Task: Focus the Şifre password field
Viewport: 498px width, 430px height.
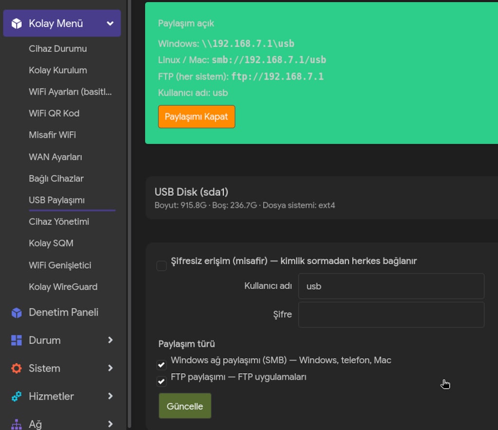Action: (391, 314)
